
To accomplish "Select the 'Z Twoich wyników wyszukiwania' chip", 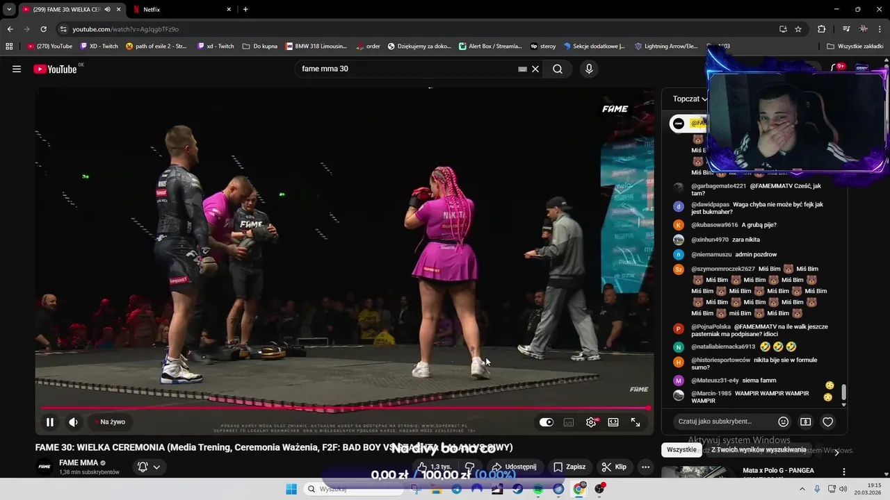I will 758,449.
